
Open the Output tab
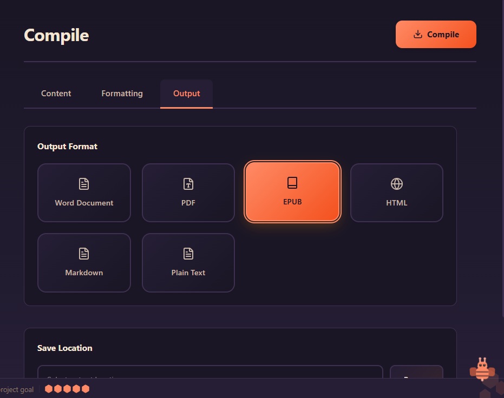point(186,94)
